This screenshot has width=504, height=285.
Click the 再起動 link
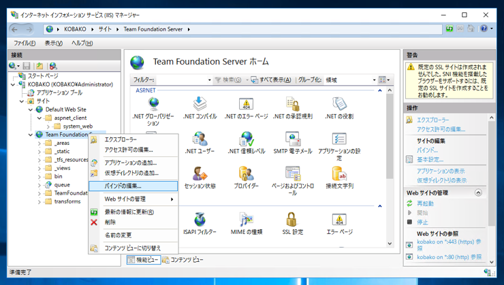pos(425,203)
